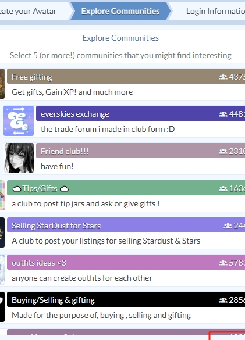The image size is (245, 340).
Task: Switch to Explore Communities step tab
Action: click(120, 11)
